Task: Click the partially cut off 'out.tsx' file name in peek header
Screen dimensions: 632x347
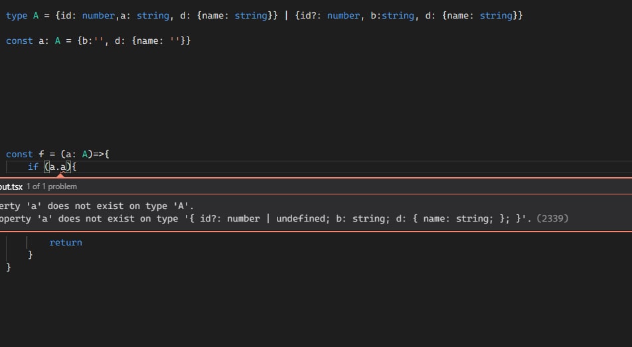Action: coord(11,186)
